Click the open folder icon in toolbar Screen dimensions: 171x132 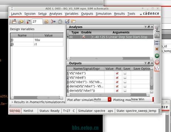coord(74,21)
